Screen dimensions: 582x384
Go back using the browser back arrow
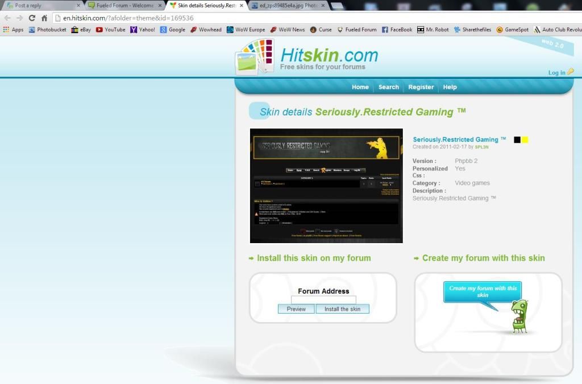pos(7,18)
